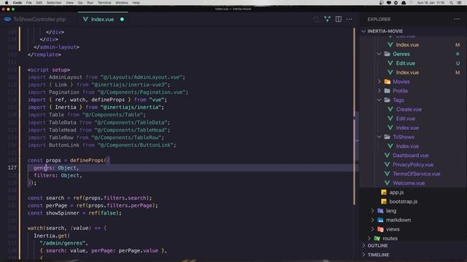
Task: Collapse the Tags folder
Action: (379, 100)
